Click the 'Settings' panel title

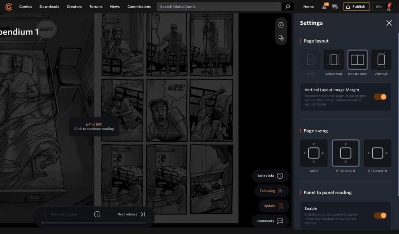point(311,23)
